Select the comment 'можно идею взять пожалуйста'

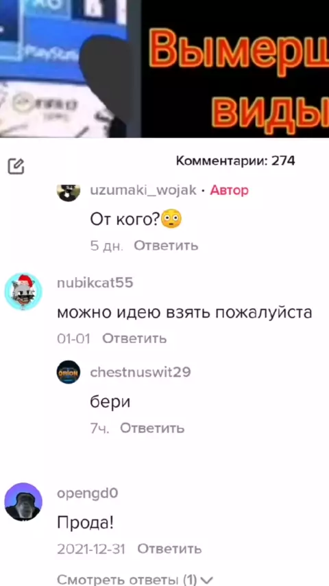coord(184,312)
